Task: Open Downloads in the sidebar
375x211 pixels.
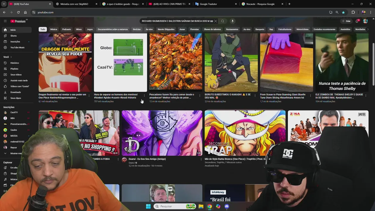Action: (16, 92)
